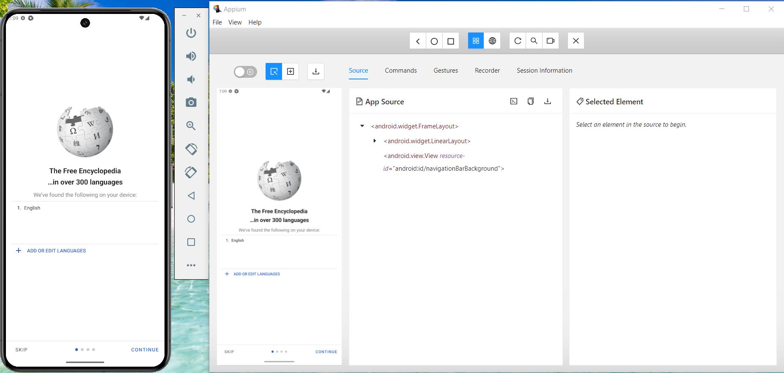Take emulator screenshot with camera icon
This screenshot has width=784, height=373.
[191, 102]
